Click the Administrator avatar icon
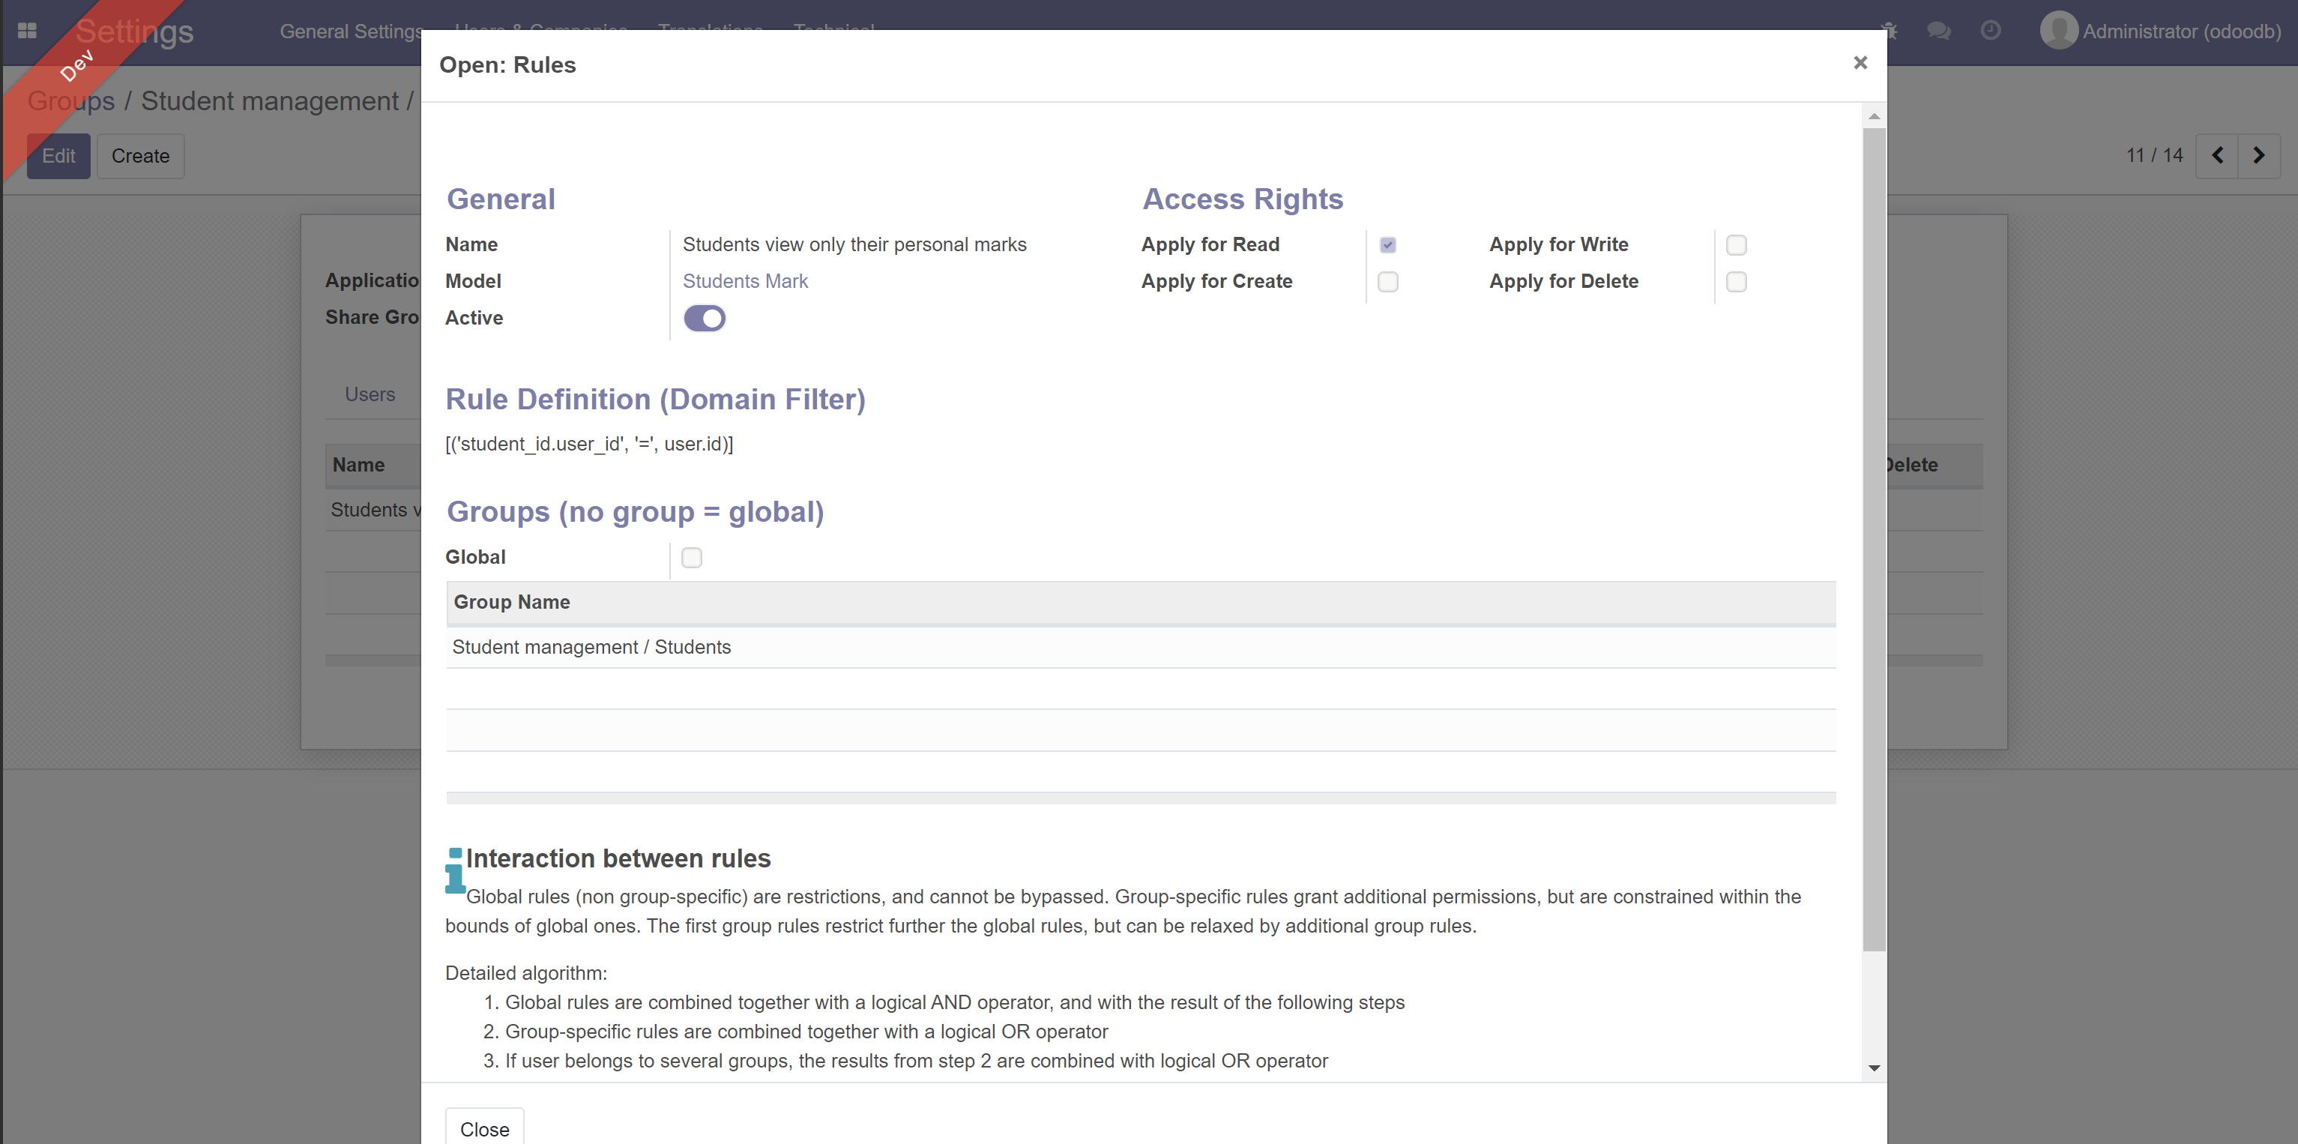 2060,30
